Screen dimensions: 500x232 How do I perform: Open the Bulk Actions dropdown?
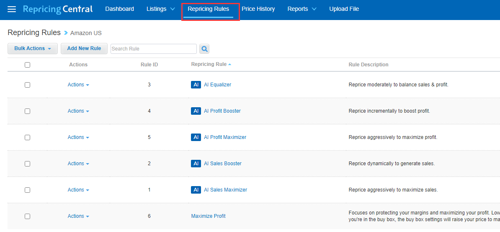(33, 49)
